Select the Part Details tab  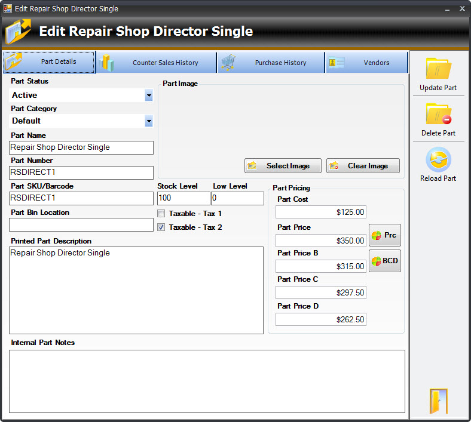[x=49, y=62]
